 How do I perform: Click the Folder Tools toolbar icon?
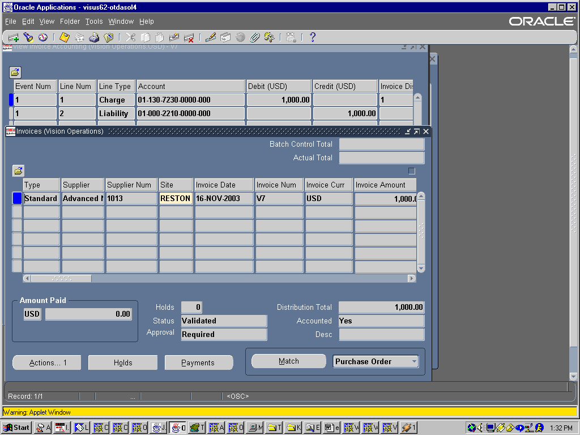269,37
